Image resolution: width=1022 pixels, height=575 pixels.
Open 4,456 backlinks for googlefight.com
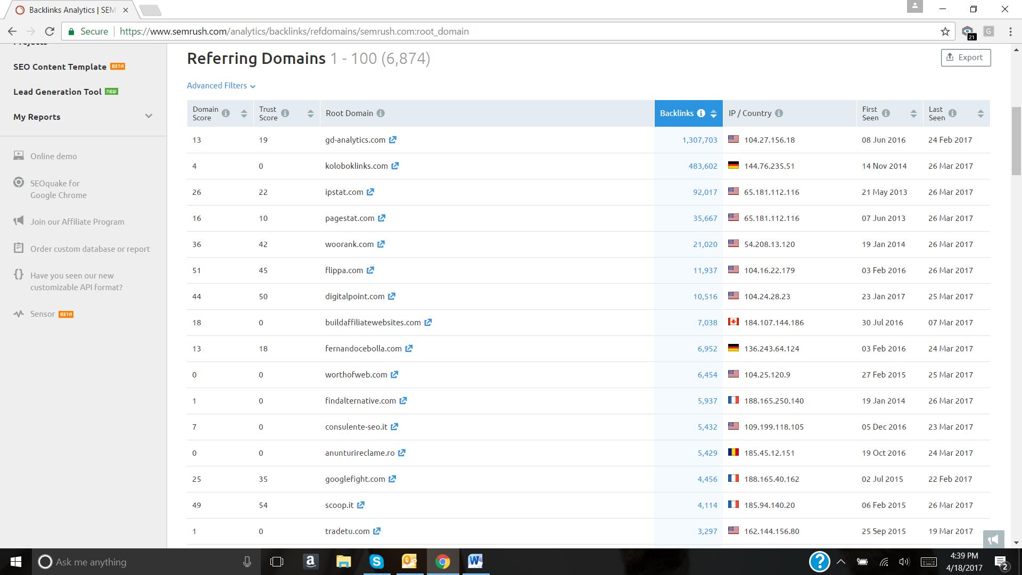[707, 479]
